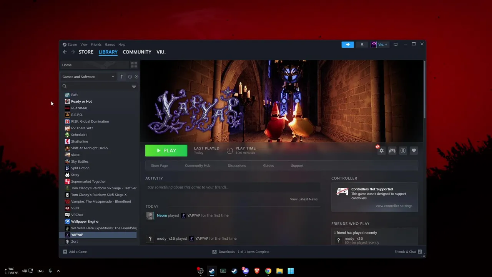Expand the Games and Software dropdown
This screenshot has height=277, width=492.
pos(88,77)
